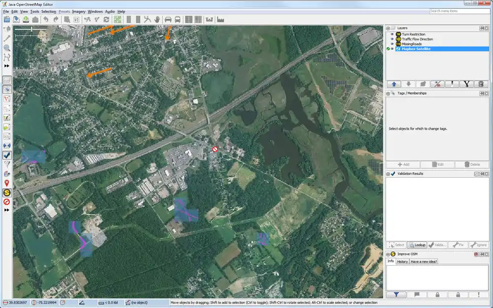Toggle visibility of Turn Restriction layer
This screenshot has height=308, width=493.
[x=392, y=35]
